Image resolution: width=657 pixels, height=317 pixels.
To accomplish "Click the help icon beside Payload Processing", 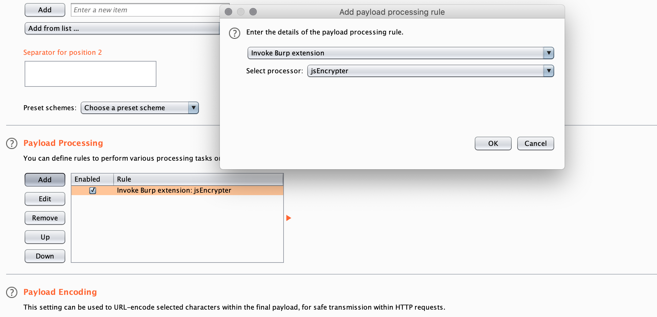I will point(12,143).
